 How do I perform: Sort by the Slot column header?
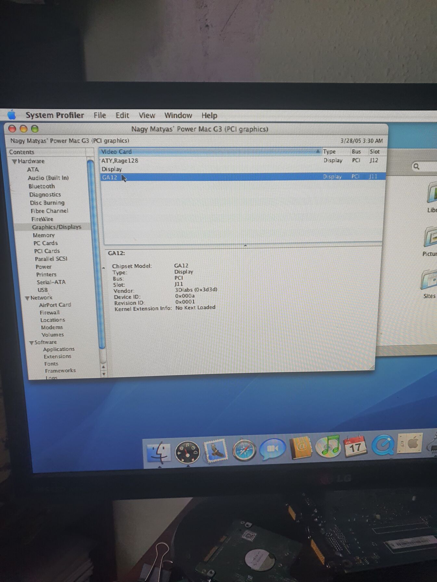377,152
